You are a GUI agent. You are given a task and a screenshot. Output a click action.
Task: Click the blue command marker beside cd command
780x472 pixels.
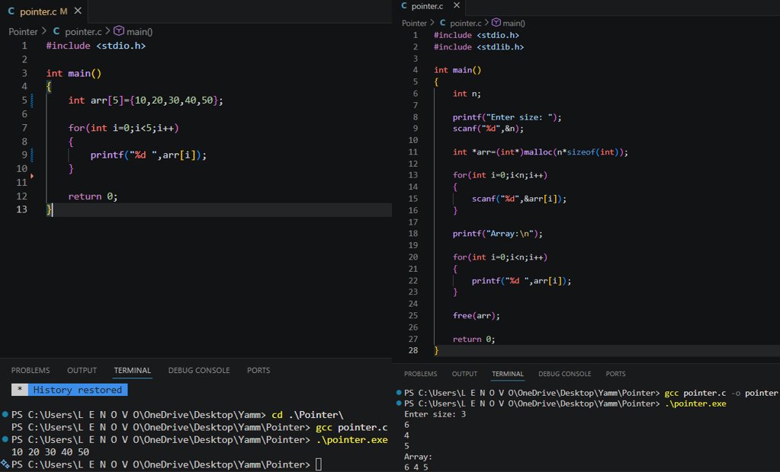5,413
